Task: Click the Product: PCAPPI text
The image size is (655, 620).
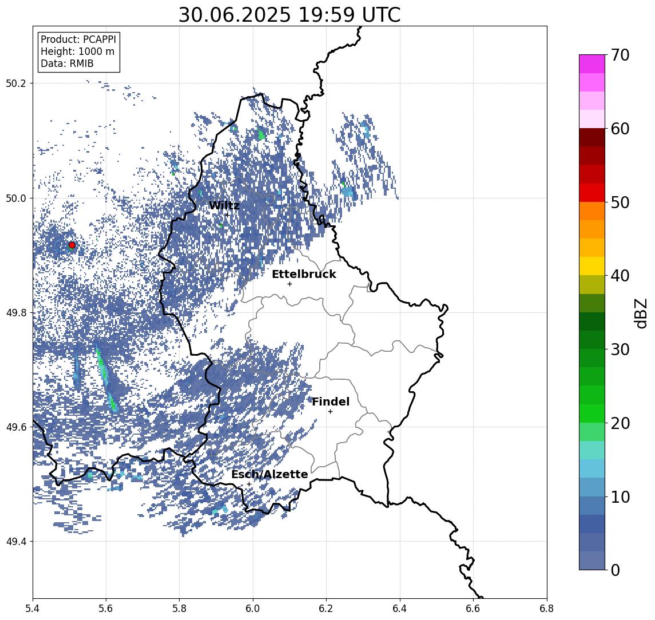Action: (x=78, y=39)
